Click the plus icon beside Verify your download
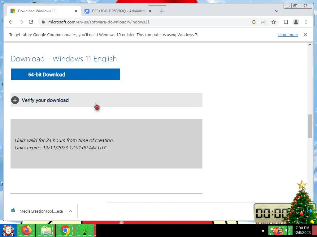Image resolution: width=317 pixels, height=237 pixels. pos(15,100)
